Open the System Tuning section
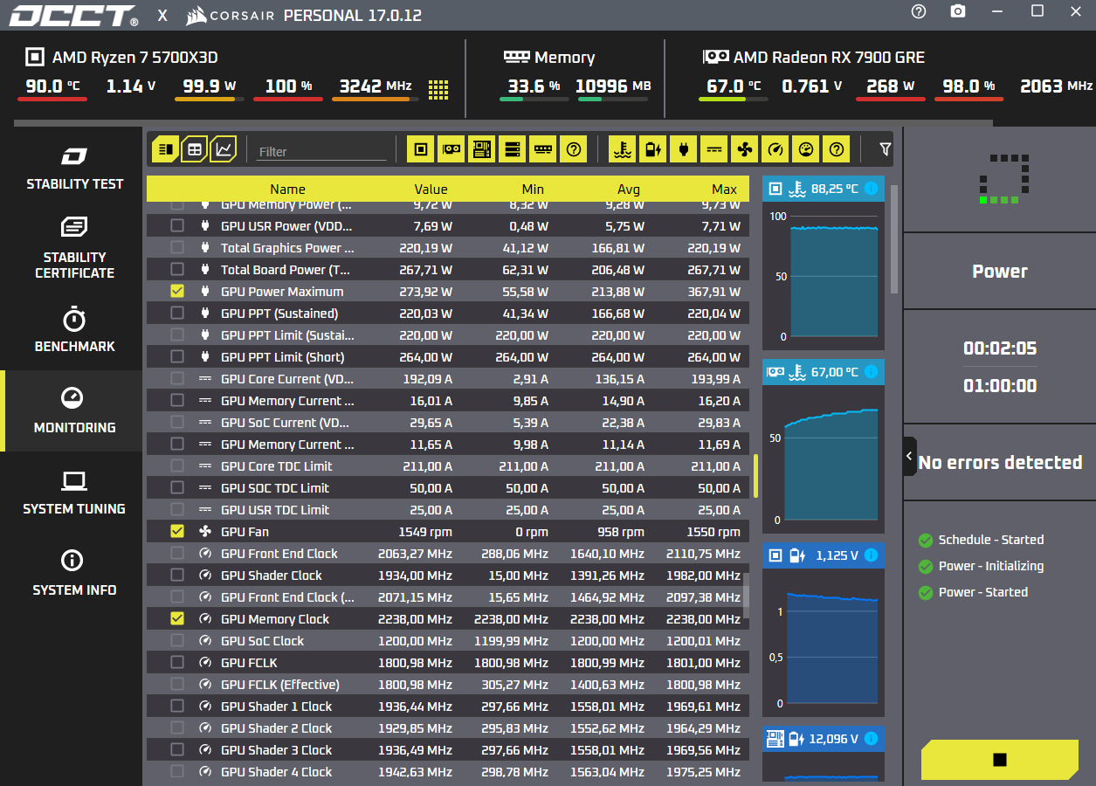The height and width of the screenshot is (786, 1096). click(x=74, y=492)
